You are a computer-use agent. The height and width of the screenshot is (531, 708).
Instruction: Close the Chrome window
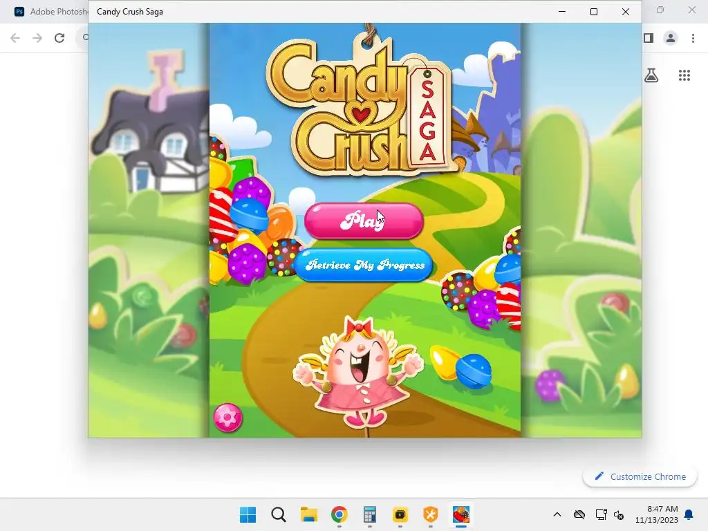coord(691,10)
